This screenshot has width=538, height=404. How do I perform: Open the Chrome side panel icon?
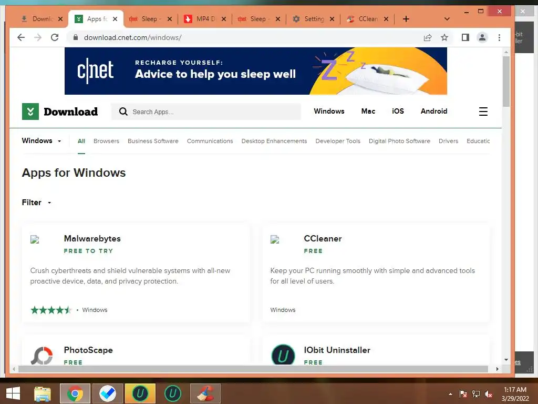coord(465,37)
